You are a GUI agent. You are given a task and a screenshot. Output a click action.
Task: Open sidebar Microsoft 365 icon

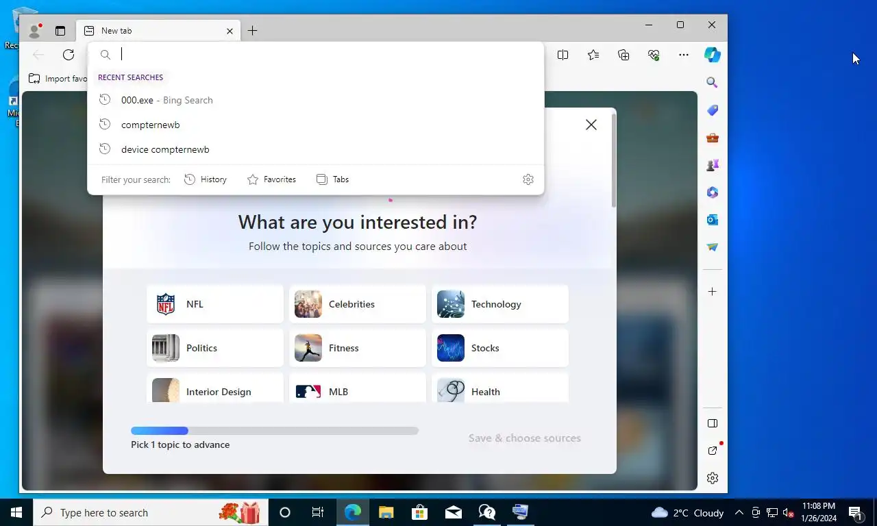[x=713, y=192]
